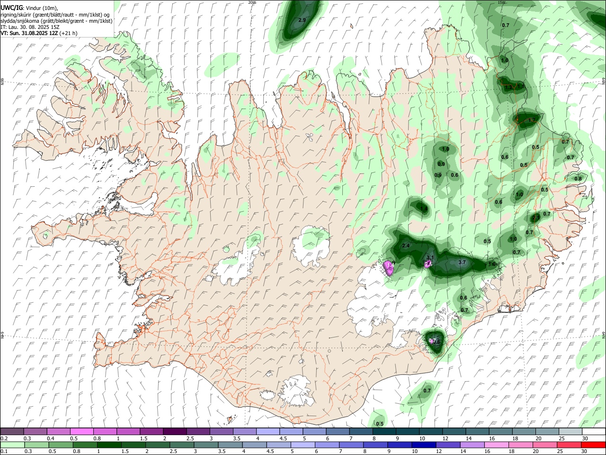Select the 2.1 rainfall value label
The image size is (606, 455).
(x=535, y=218)
